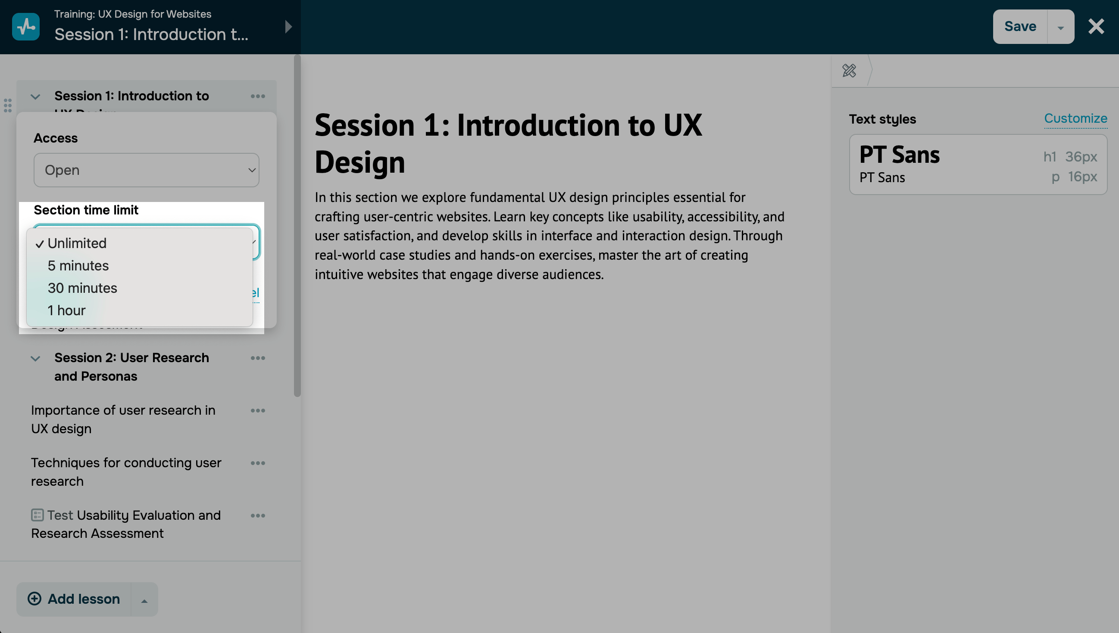Select the PT Sans text style card

[x=978, y=165]
